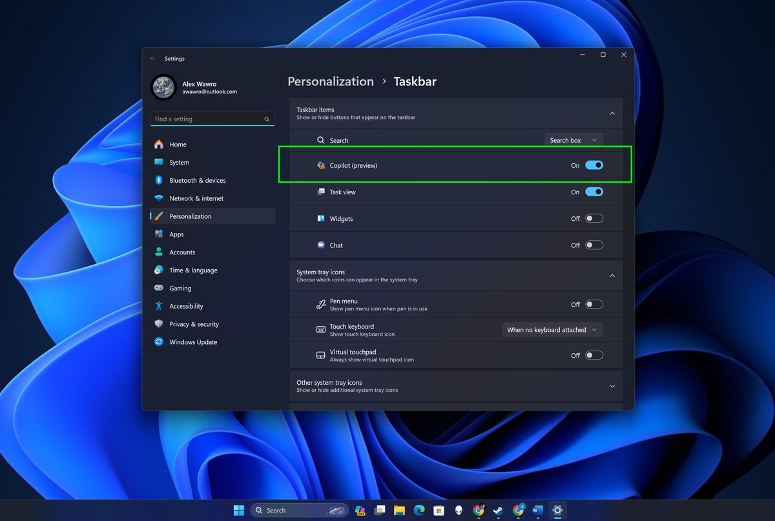
Task: Open Network & internet settings
Action: (x=196, y=198)
